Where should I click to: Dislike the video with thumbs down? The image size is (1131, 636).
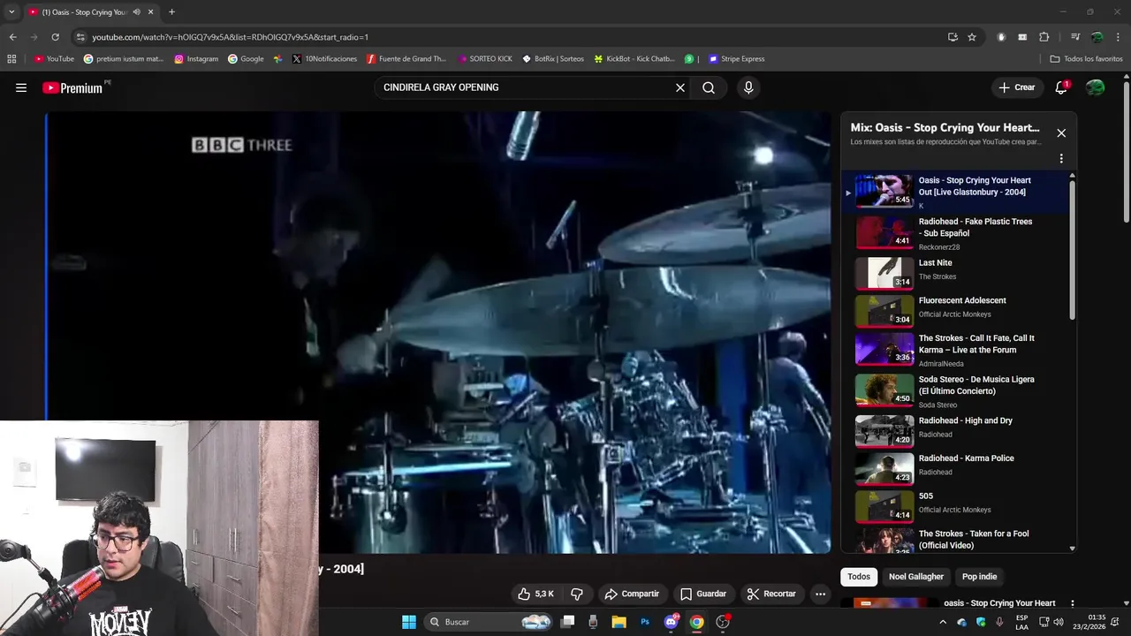577,594
